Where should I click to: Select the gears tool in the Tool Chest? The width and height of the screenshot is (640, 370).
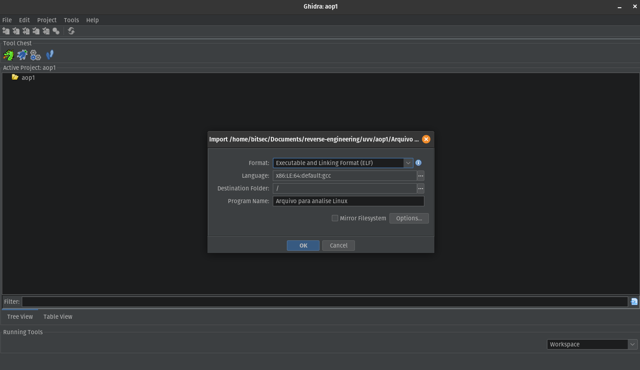coord(35,54)
